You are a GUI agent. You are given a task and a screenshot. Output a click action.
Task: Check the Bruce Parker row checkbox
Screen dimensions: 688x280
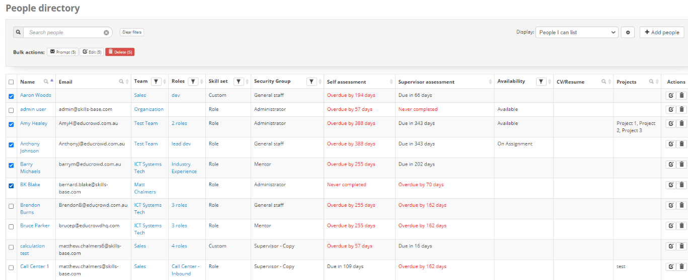[x=11, y=226]
